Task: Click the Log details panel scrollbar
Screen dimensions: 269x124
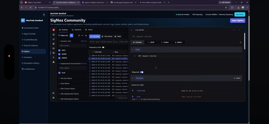Action: [x=244, y=41]
